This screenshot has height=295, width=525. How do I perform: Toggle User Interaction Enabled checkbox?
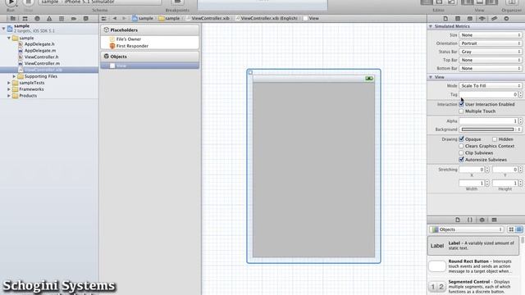click(x=461, y=104)
